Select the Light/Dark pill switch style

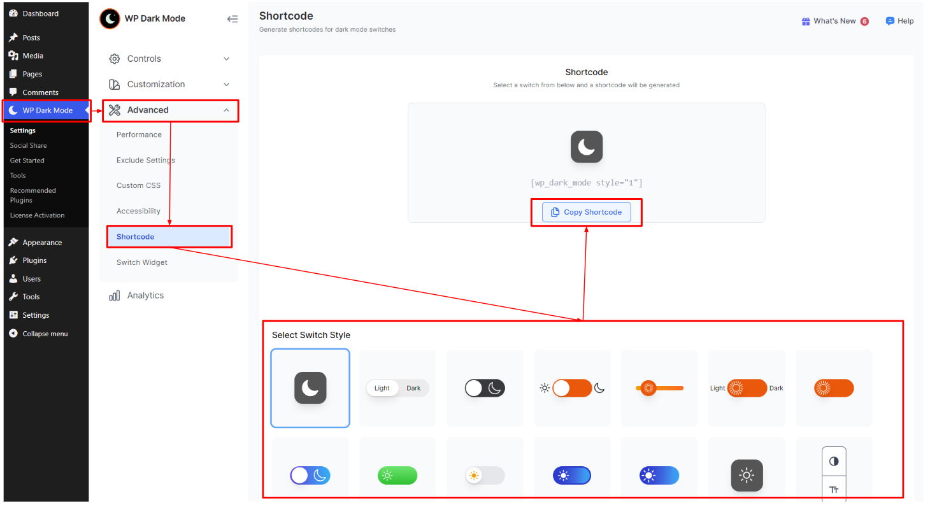pos(397,388)
